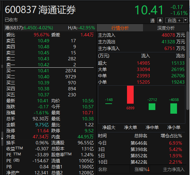Click the 委比 value 95.67%
The width and height of the screenshot is (190, 175).
pyautogui.click(x=42, y=35)
